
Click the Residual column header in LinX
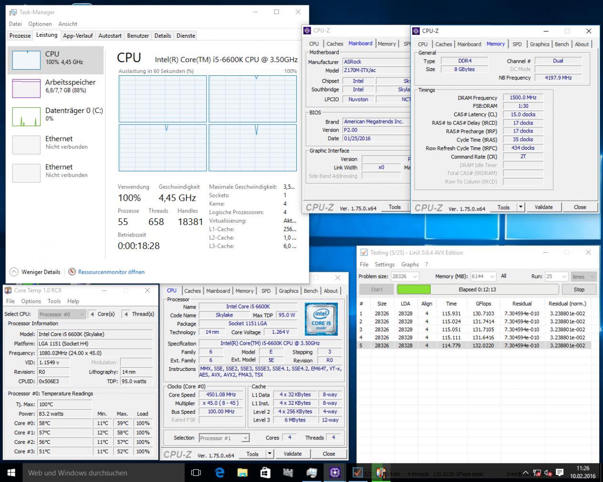pyautogui.click(x=522, y=304)
